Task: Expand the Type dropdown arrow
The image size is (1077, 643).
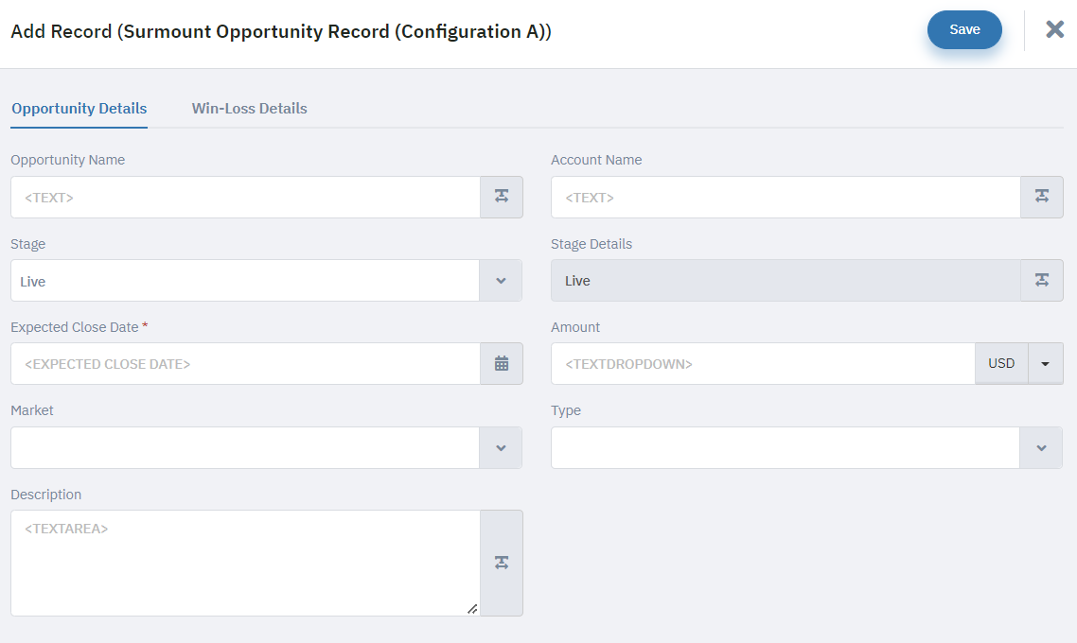Action: [1041, 447]
